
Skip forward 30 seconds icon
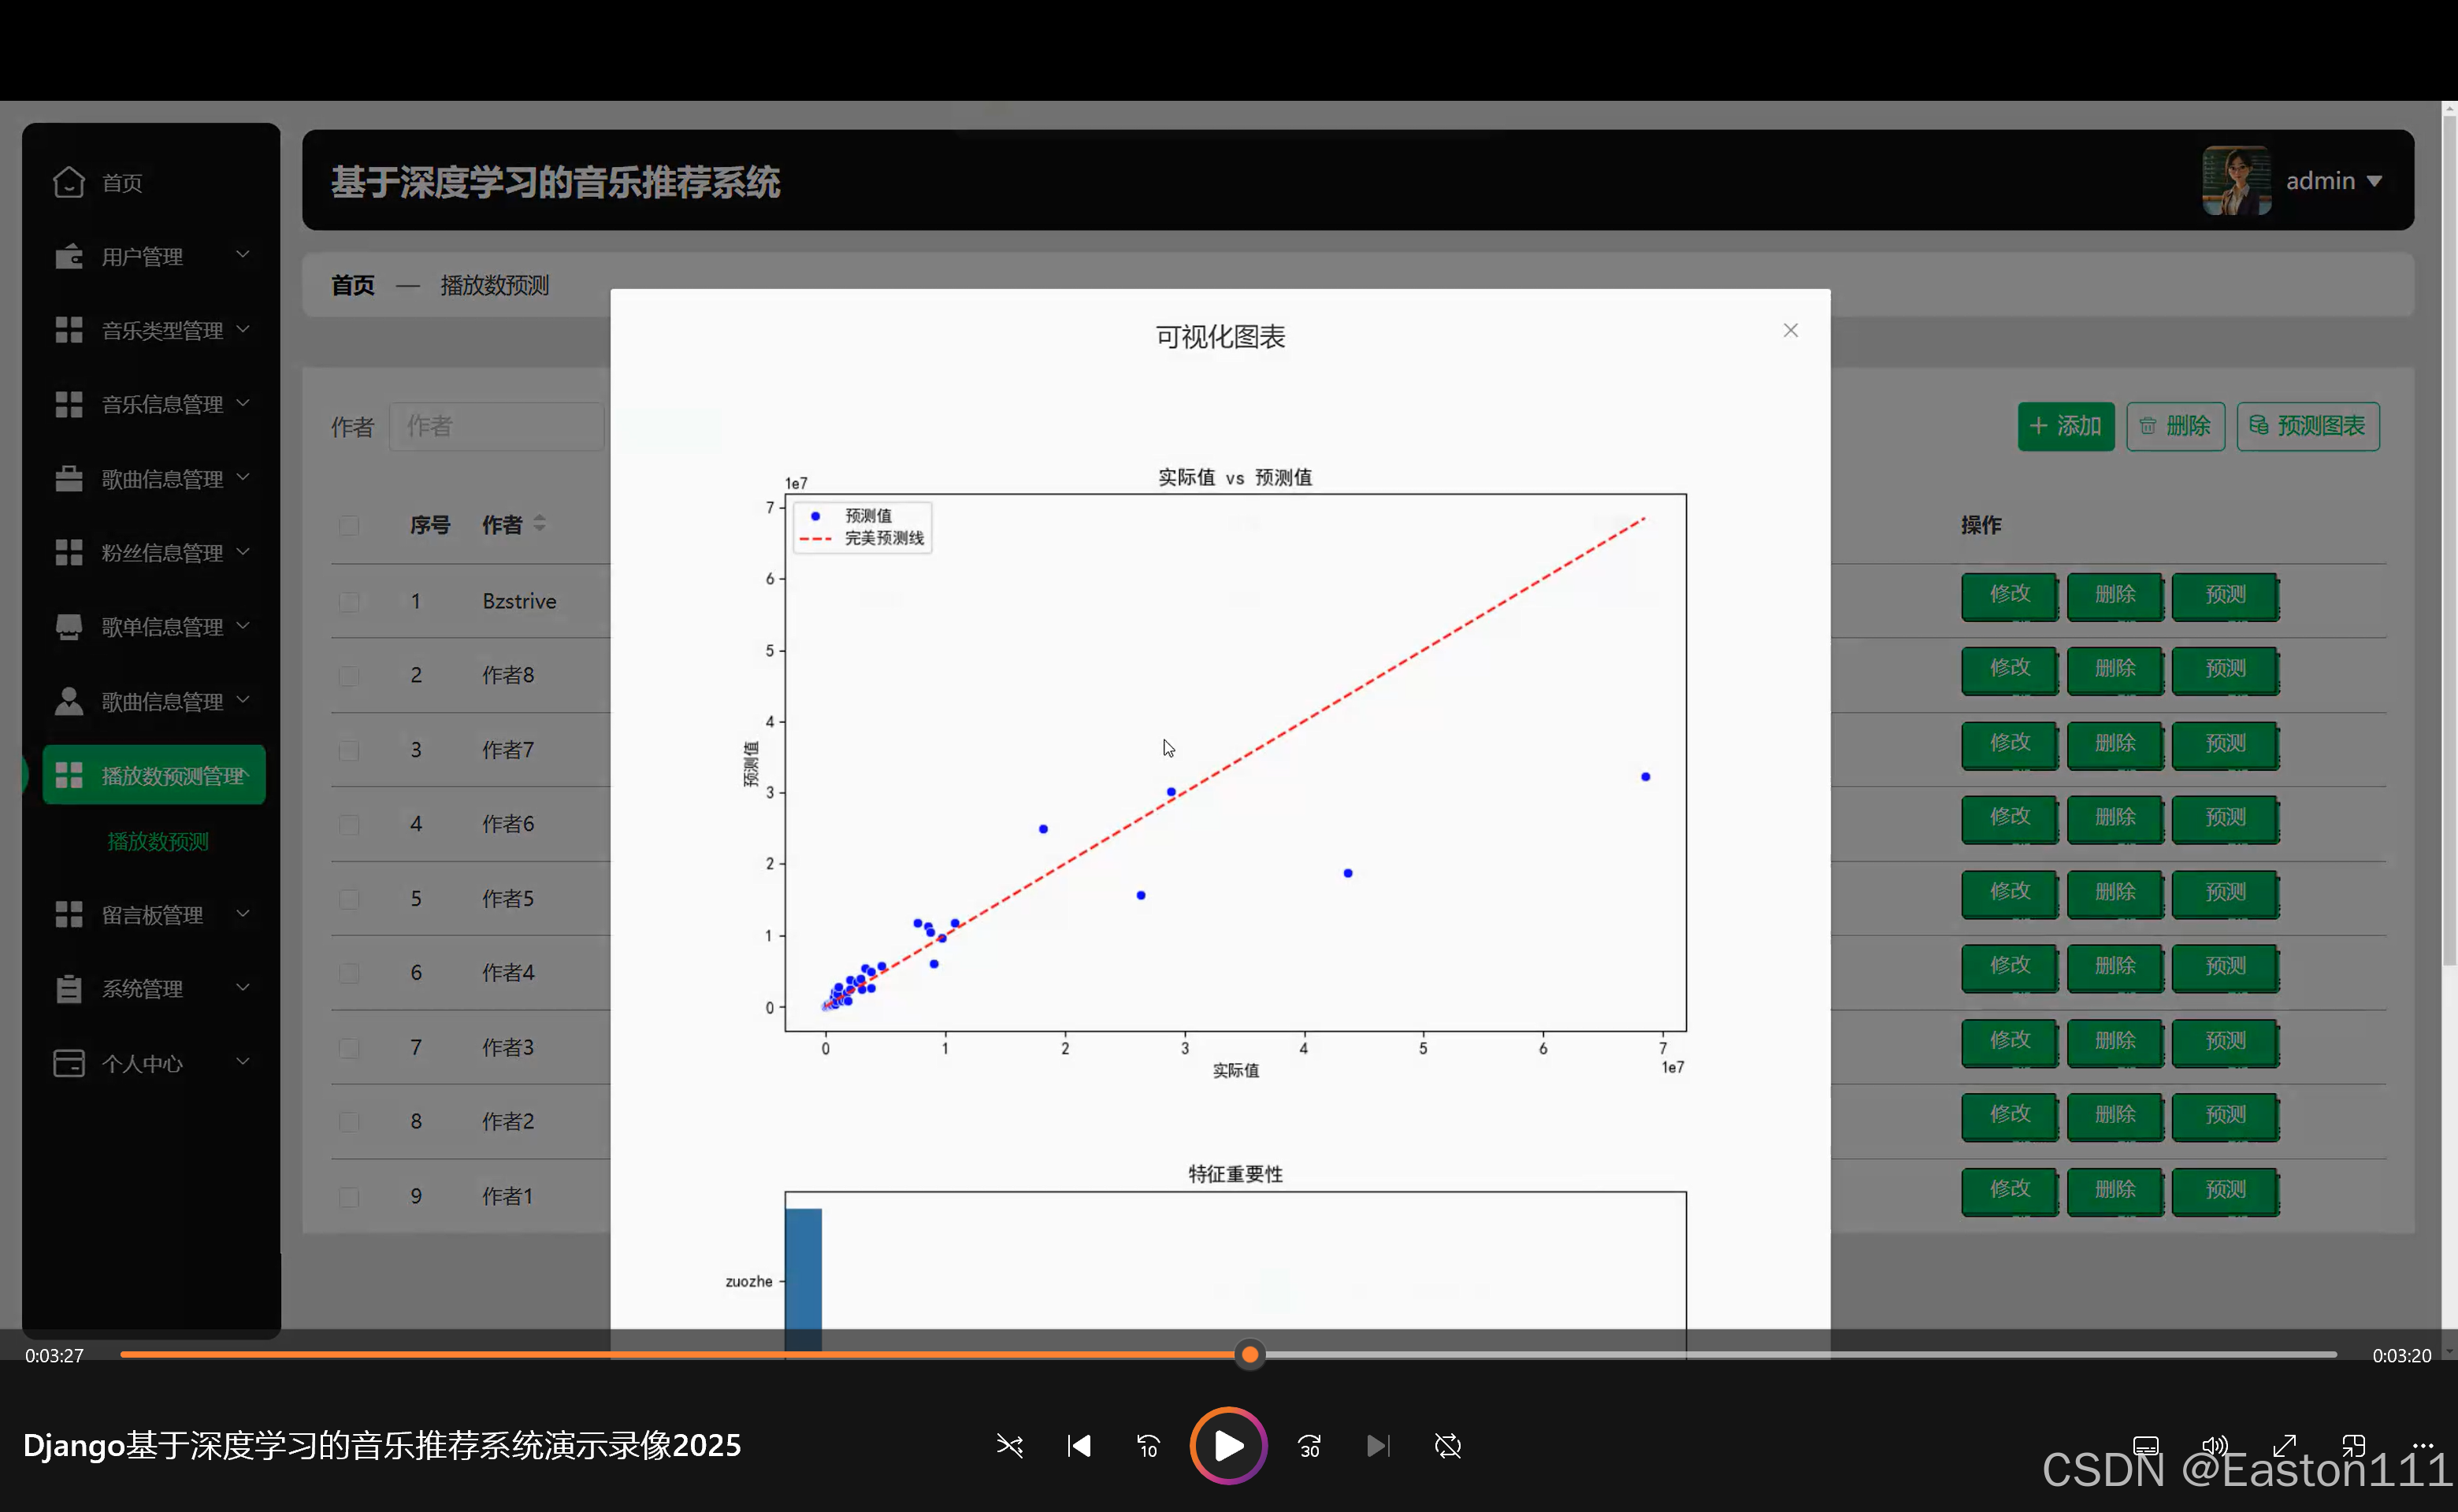(x=1309, y=1446)
